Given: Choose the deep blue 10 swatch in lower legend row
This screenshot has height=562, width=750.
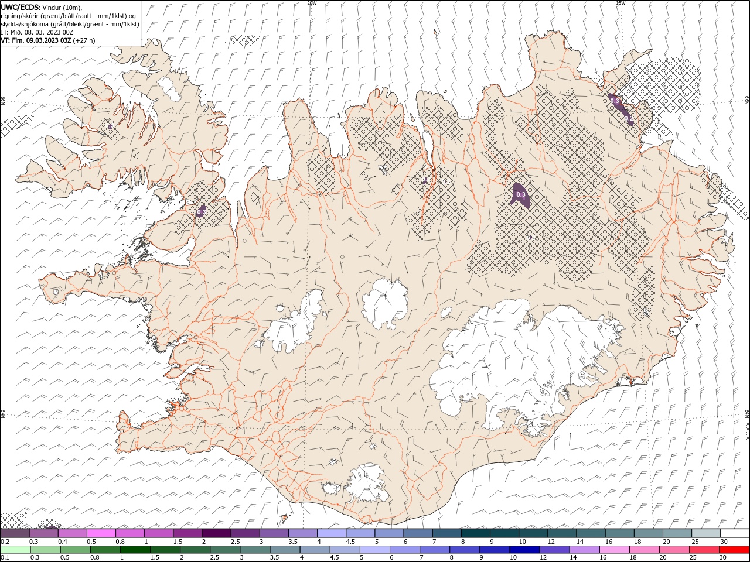Looking at the screenshot, I should [x=524, y=550].
